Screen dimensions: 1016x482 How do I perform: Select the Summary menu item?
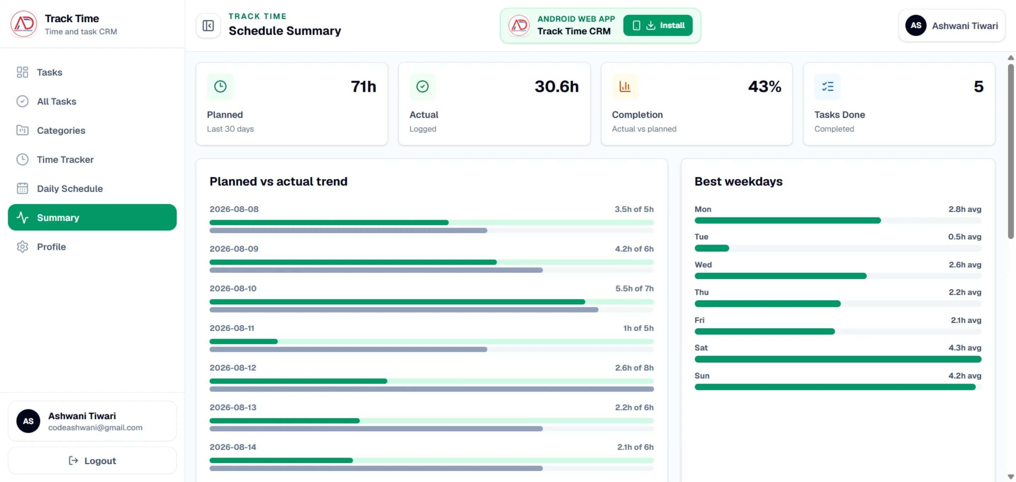coord(92,218)
